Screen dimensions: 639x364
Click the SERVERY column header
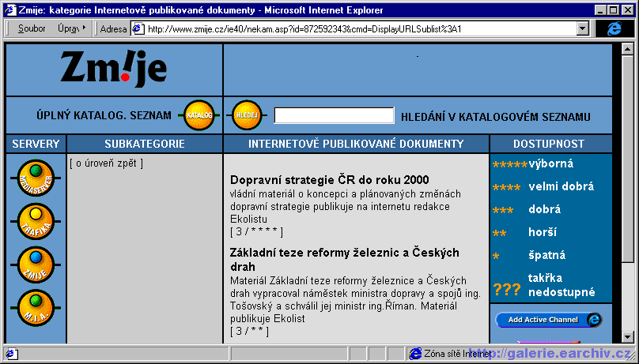pyautogui.click(x=36, y=144)
